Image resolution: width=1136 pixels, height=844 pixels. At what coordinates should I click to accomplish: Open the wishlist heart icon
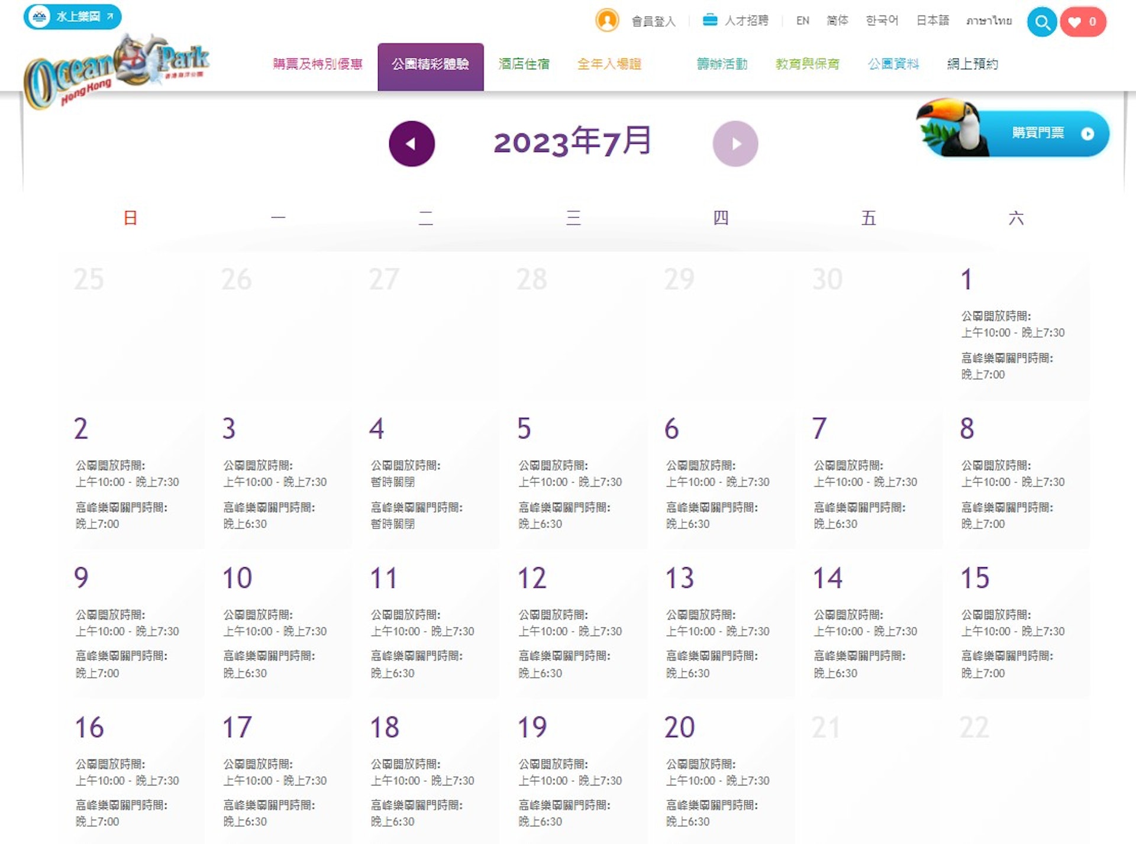point(1075,22)
